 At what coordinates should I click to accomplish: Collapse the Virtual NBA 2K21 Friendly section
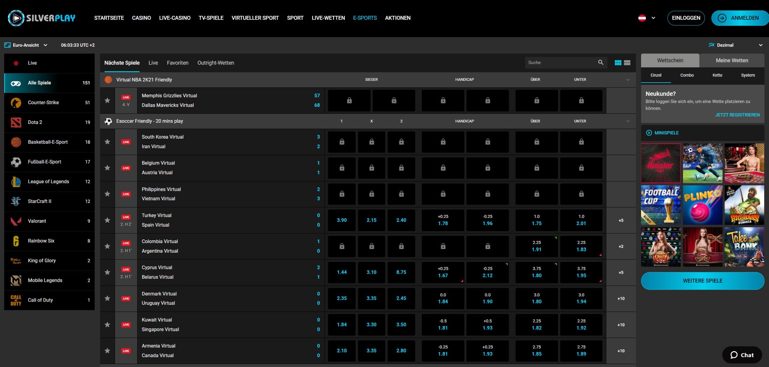tap(628, 80)
